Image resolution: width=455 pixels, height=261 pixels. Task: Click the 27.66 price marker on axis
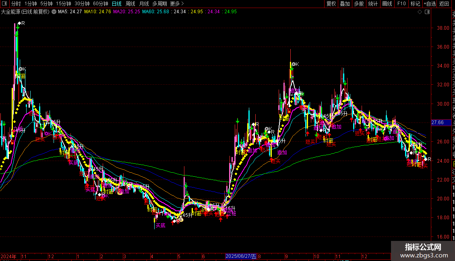click(x=437, y=122)
